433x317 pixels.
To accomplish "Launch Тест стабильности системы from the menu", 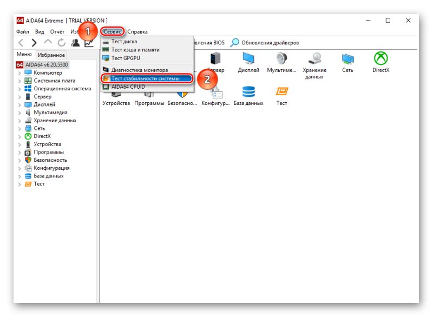I will click(x=147, y=78).
